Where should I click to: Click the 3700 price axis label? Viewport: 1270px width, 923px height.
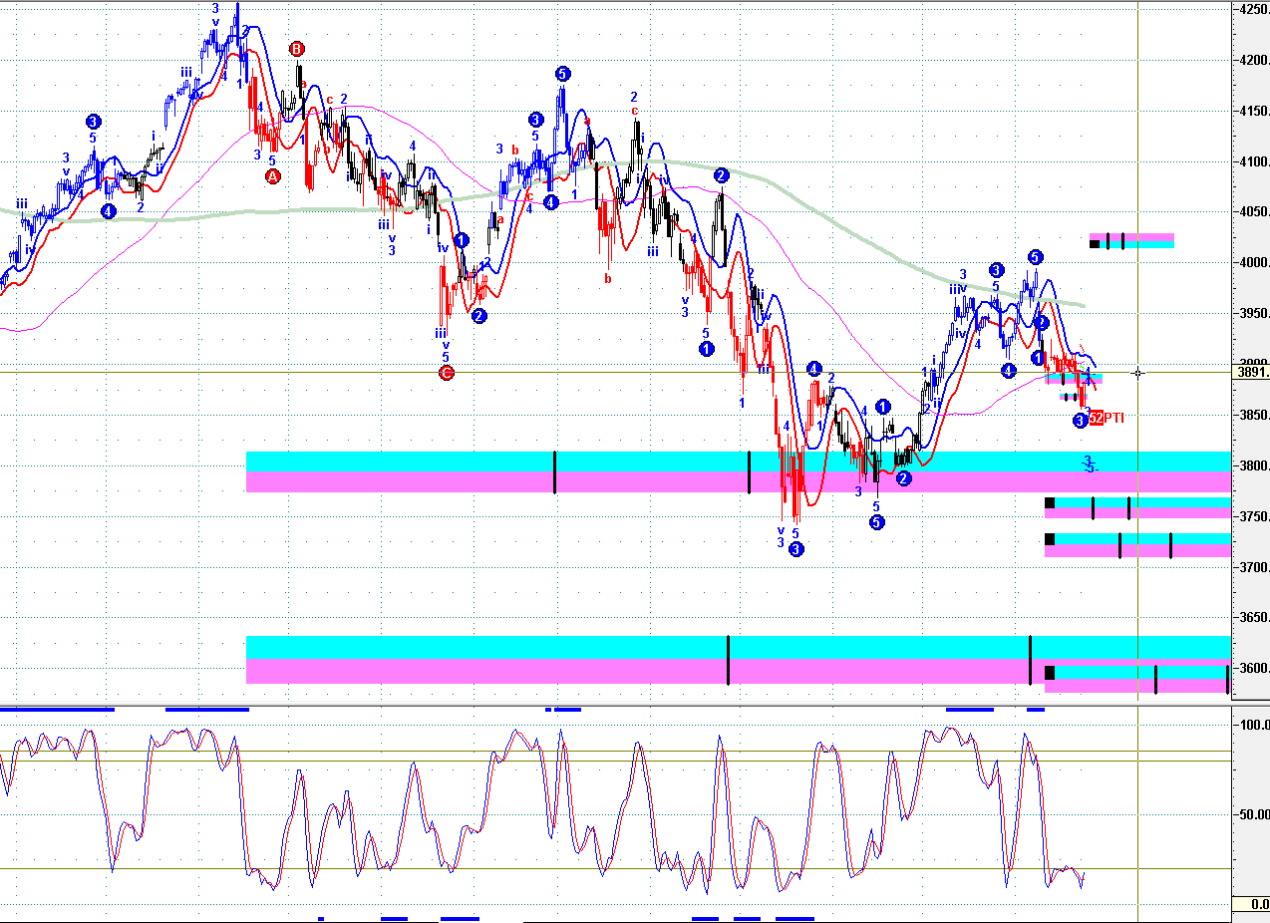(1253, 568)
